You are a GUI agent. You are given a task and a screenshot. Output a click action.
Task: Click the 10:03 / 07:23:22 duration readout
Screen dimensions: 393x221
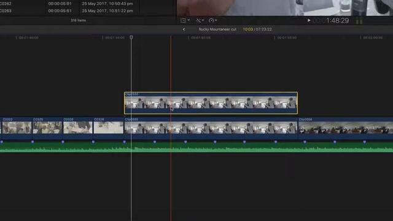point(257,29)
